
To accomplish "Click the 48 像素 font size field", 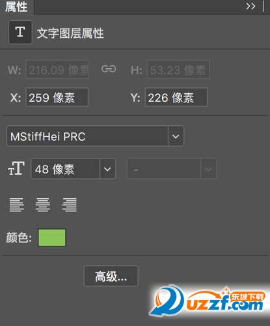I will (66, 169).
